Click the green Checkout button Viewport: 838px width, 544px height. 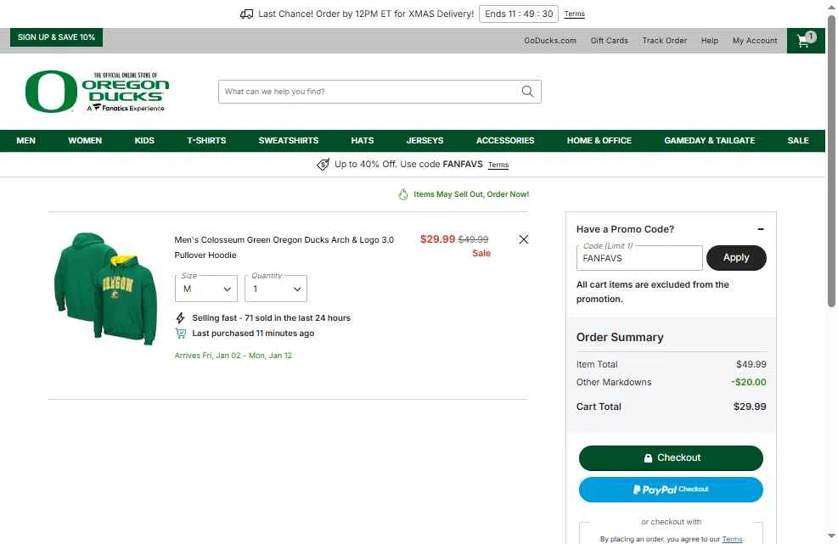pyautogui.click(x=671, y=458)
